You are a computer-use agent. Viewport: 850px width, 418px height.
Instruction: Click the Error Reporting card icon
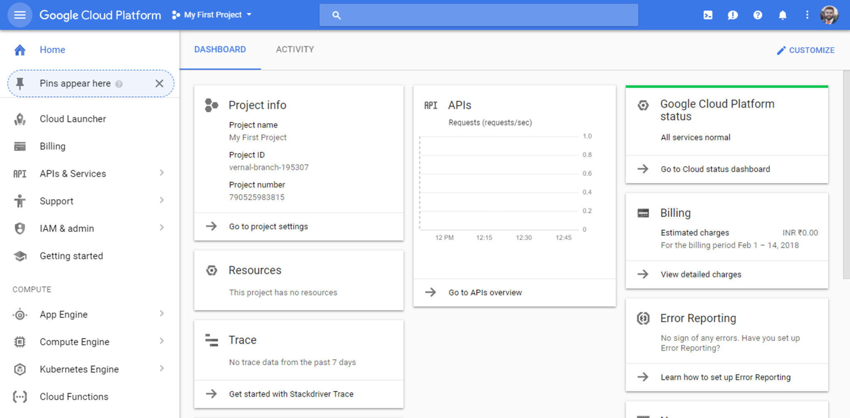[643, 318]
